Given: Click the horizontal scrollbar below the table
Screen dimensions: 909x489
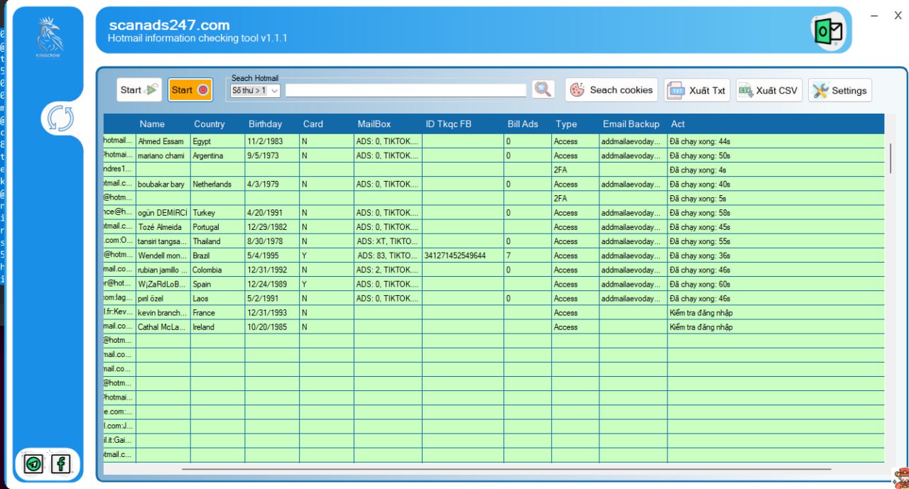Looking at the screenshot, I should click(506, 468).
